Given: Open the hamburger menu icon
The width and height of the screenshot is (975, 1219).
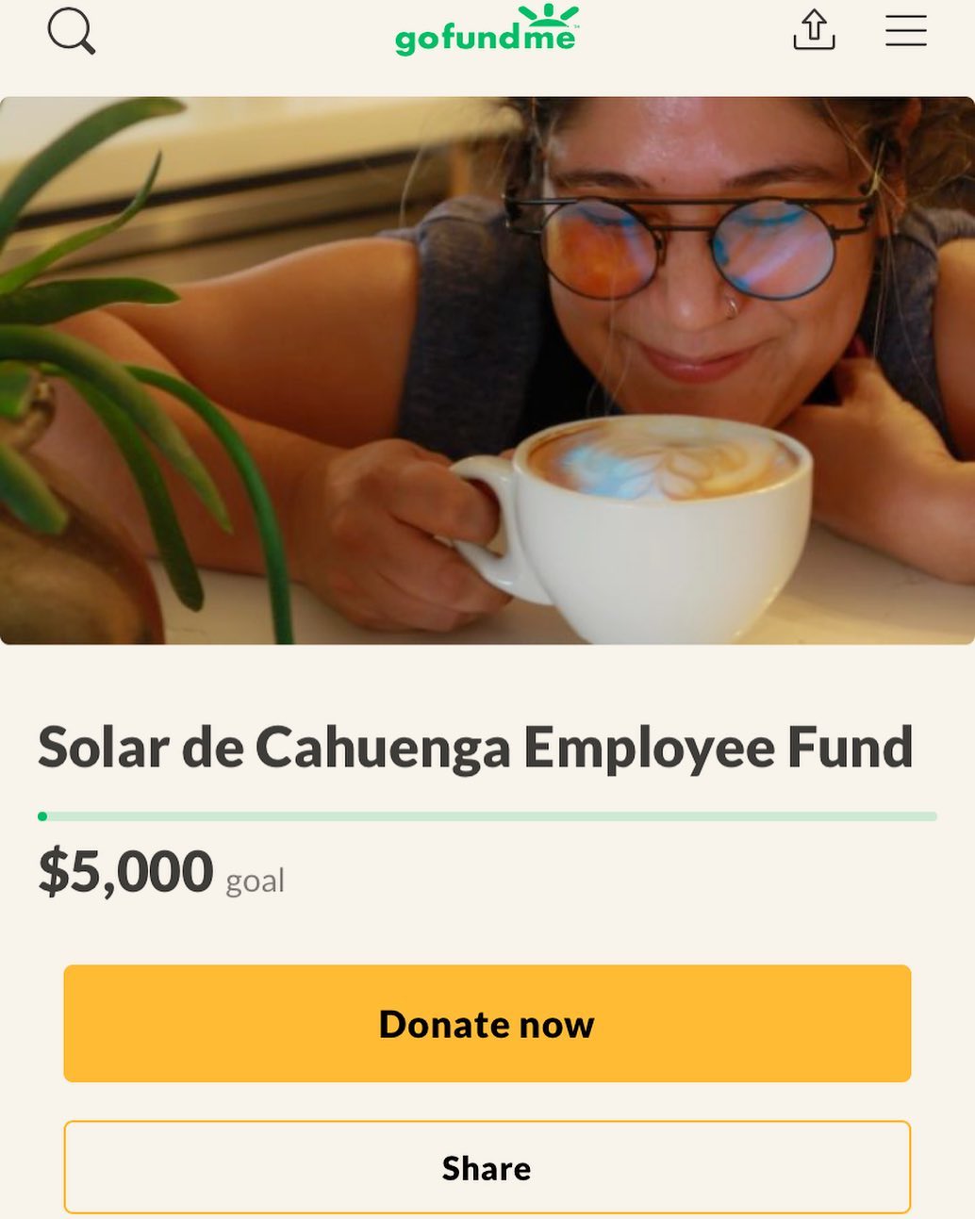Looking at the screenshot, I should tap(905, 30).
